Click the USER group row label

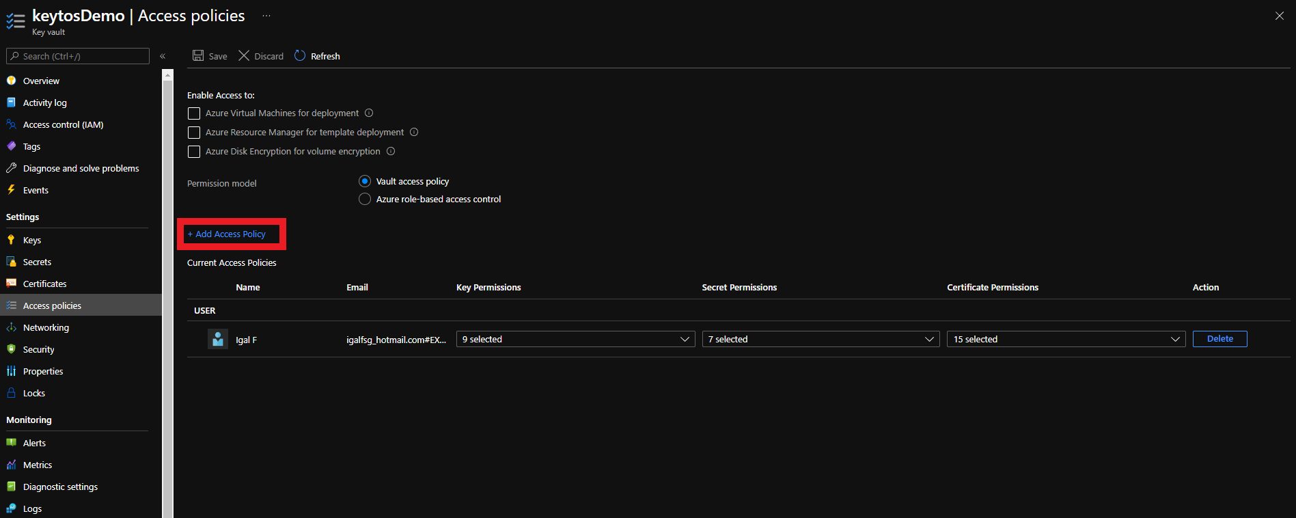pos(205,310)
